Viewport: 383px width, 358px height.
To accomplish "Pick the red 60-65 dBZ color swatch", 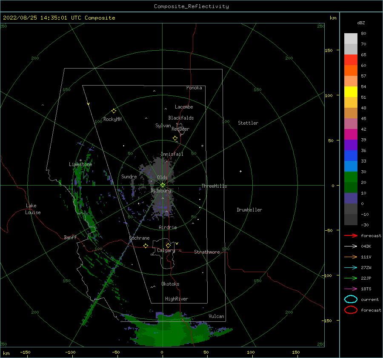I will coord(351,60).
